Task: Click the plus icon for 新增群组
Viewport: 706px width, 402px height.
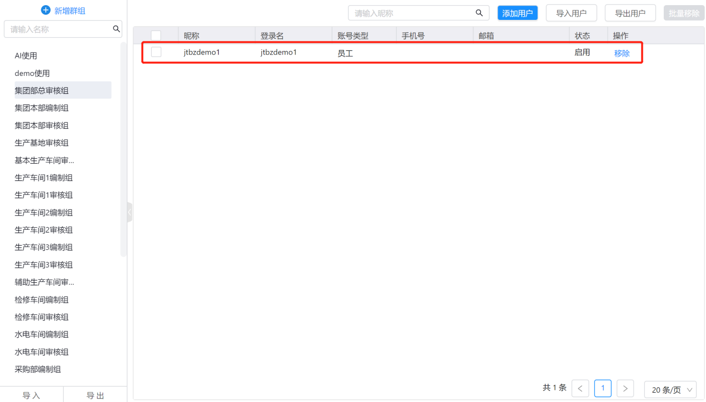Action: (x=46, y=10)
